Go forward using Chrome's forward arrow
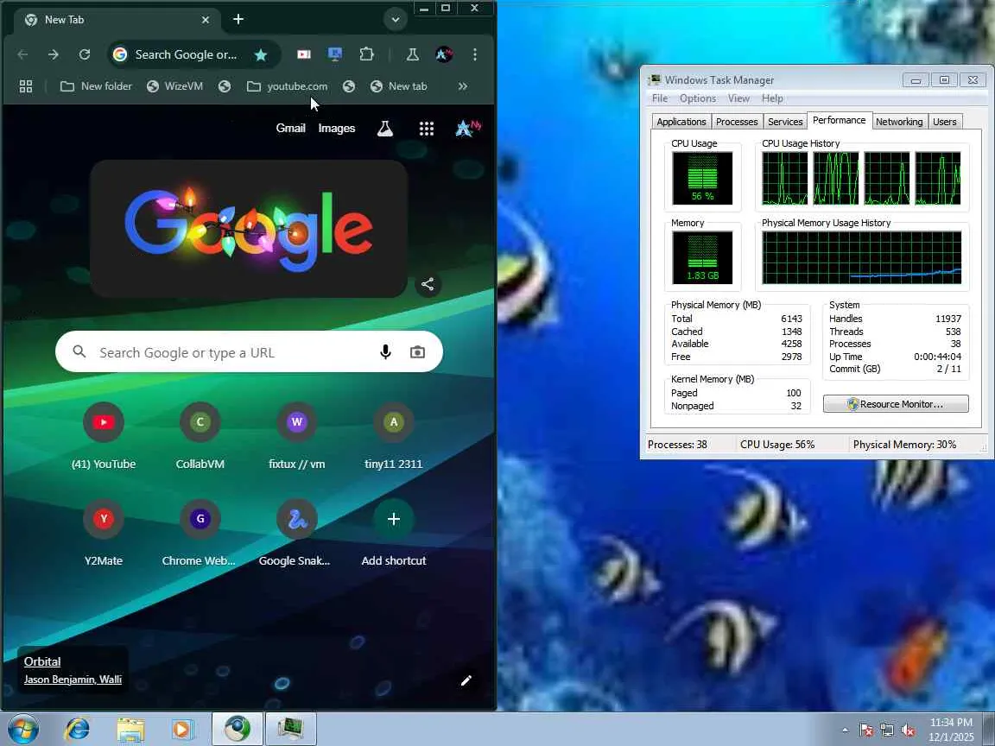This screenshot has width=995, height=746. coord(54,54)
